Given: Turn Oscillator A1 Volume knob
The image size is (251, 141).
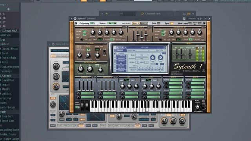Looking at the screenshot, I should (x=93, y=33).
